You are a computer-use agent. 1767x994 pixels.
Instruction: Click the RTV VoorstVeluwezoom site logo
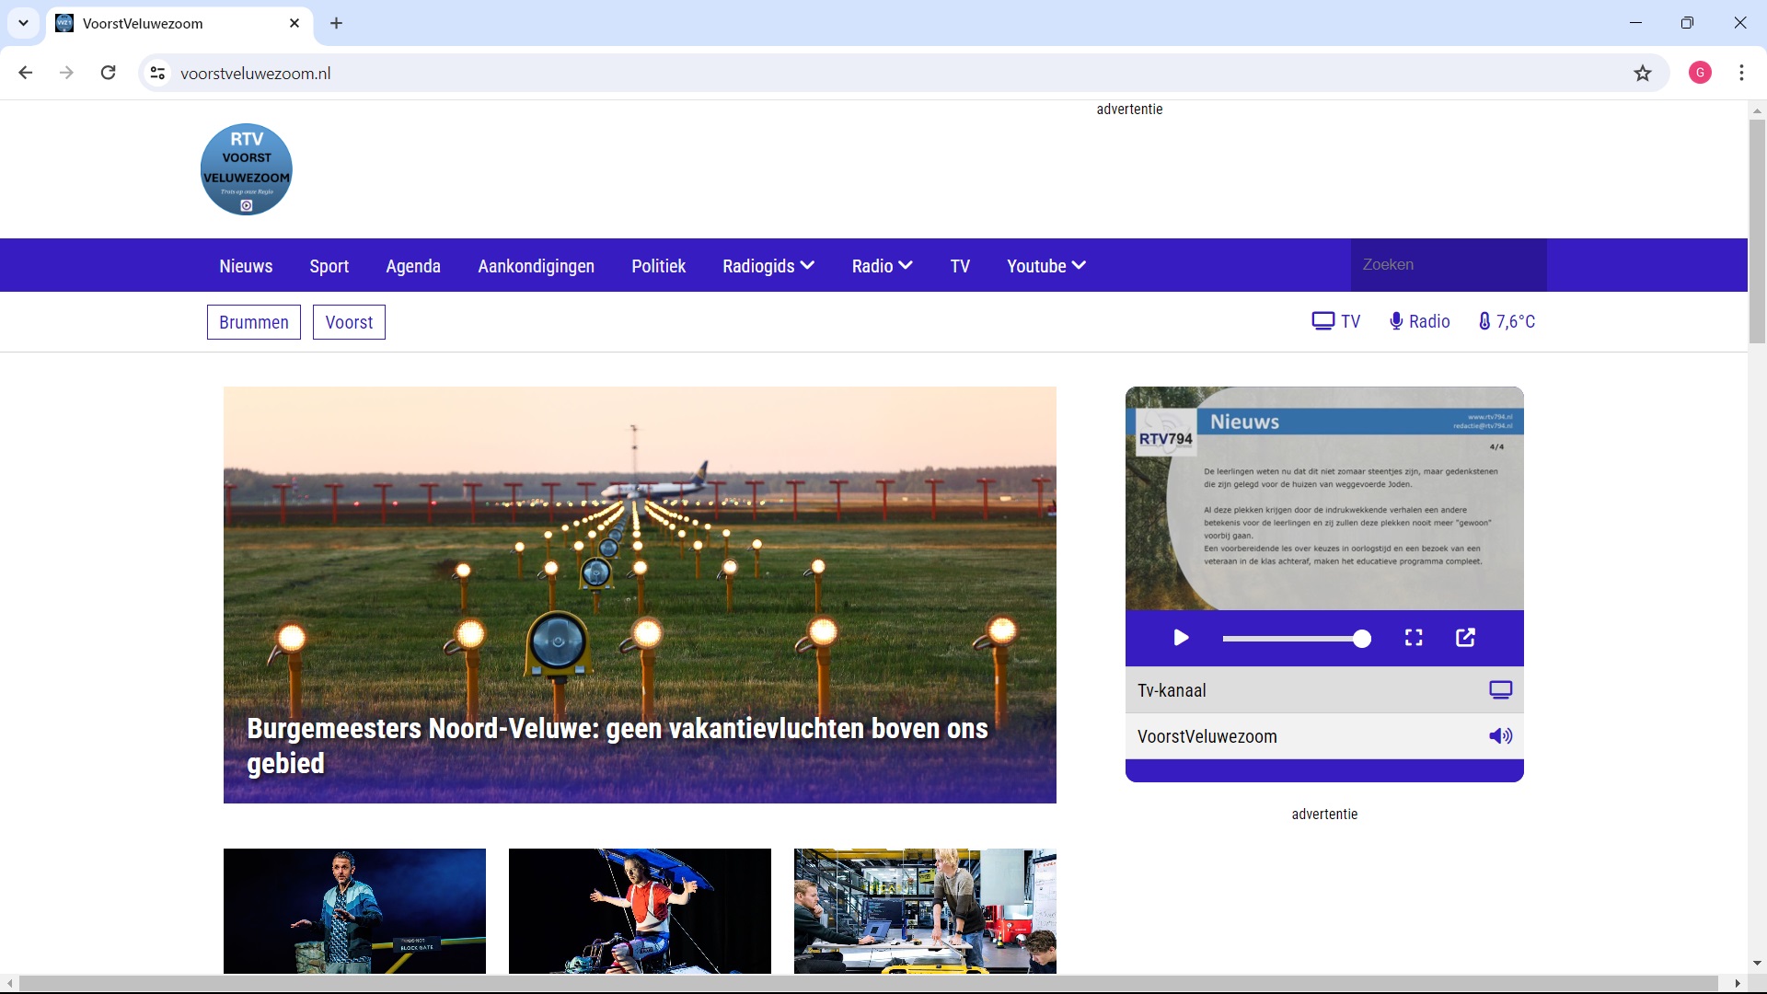click(x=246, y=168)
